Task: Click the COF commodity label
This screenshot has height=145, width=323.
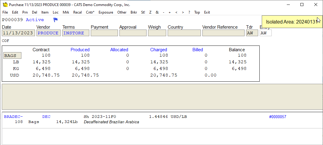Action: click(5, 41)
